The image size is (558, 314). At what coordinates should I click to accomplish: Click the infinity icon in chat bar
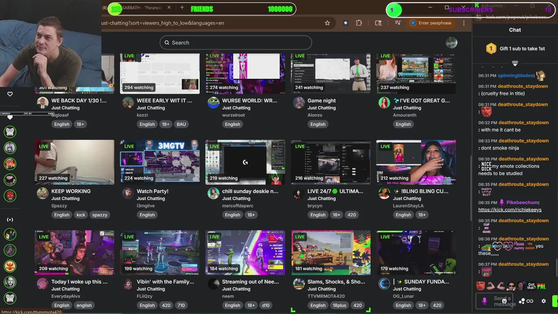coord(530,301)
